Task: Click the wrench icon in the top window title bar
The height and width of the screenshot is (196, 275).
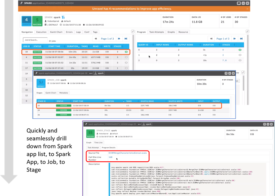Action: click(22, 3)
